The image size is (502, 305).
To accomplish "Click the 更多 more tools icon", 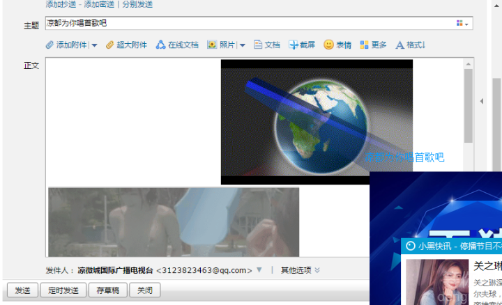I will [364, 45].
